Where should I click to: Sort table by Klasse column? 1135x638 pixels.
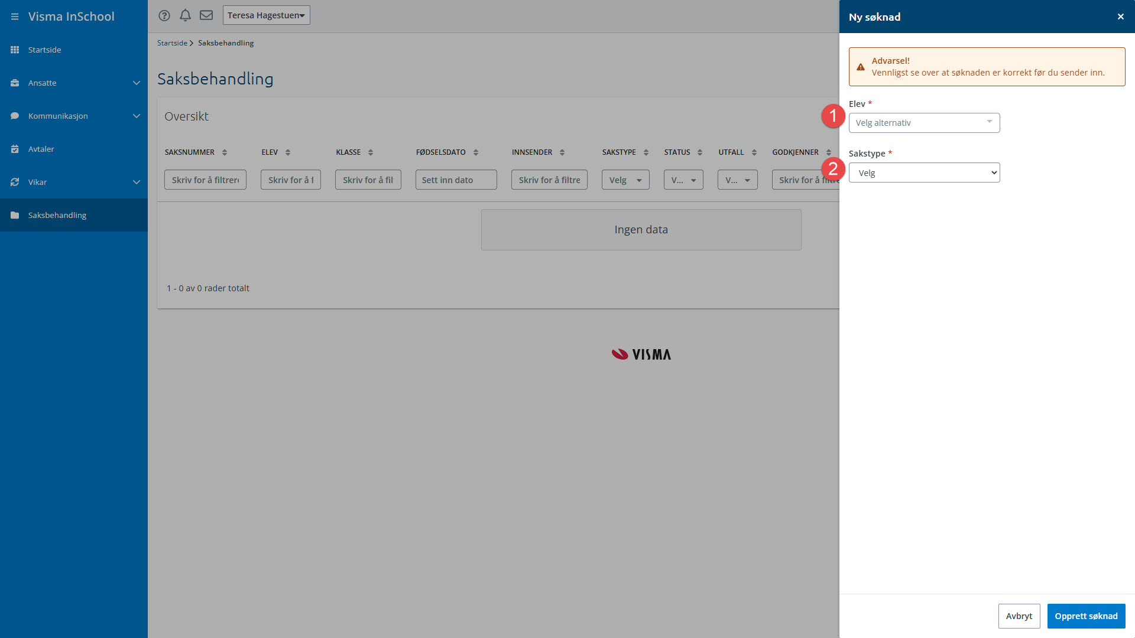371,152
